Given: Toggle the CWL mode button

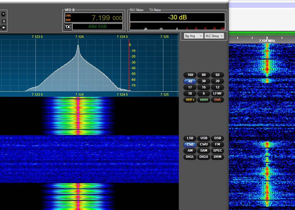Looking at the screenshot, I should point(190,145).
